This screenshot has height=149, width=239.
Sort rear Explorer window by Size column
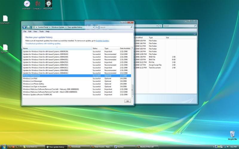171,38
